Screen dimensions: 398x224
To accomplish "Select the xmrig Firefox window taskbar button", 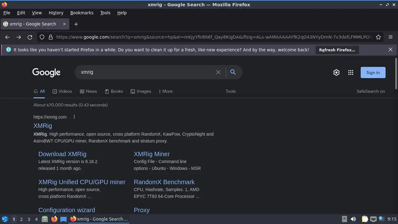I will pyautogui.click(x=99, y=219).
